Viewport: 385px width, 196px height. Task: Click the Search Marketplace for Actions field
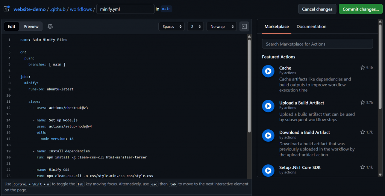pyautogui.click(x=317, y=44)
